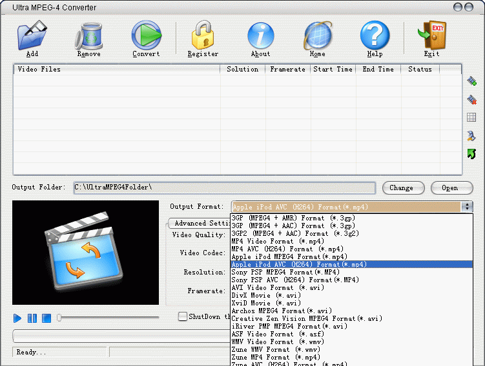Pick Zune WMV Format (*.wmv)

click(x=352, y=349)
